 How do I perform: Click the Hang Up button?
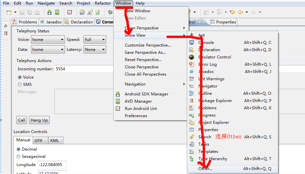(39, 120)
